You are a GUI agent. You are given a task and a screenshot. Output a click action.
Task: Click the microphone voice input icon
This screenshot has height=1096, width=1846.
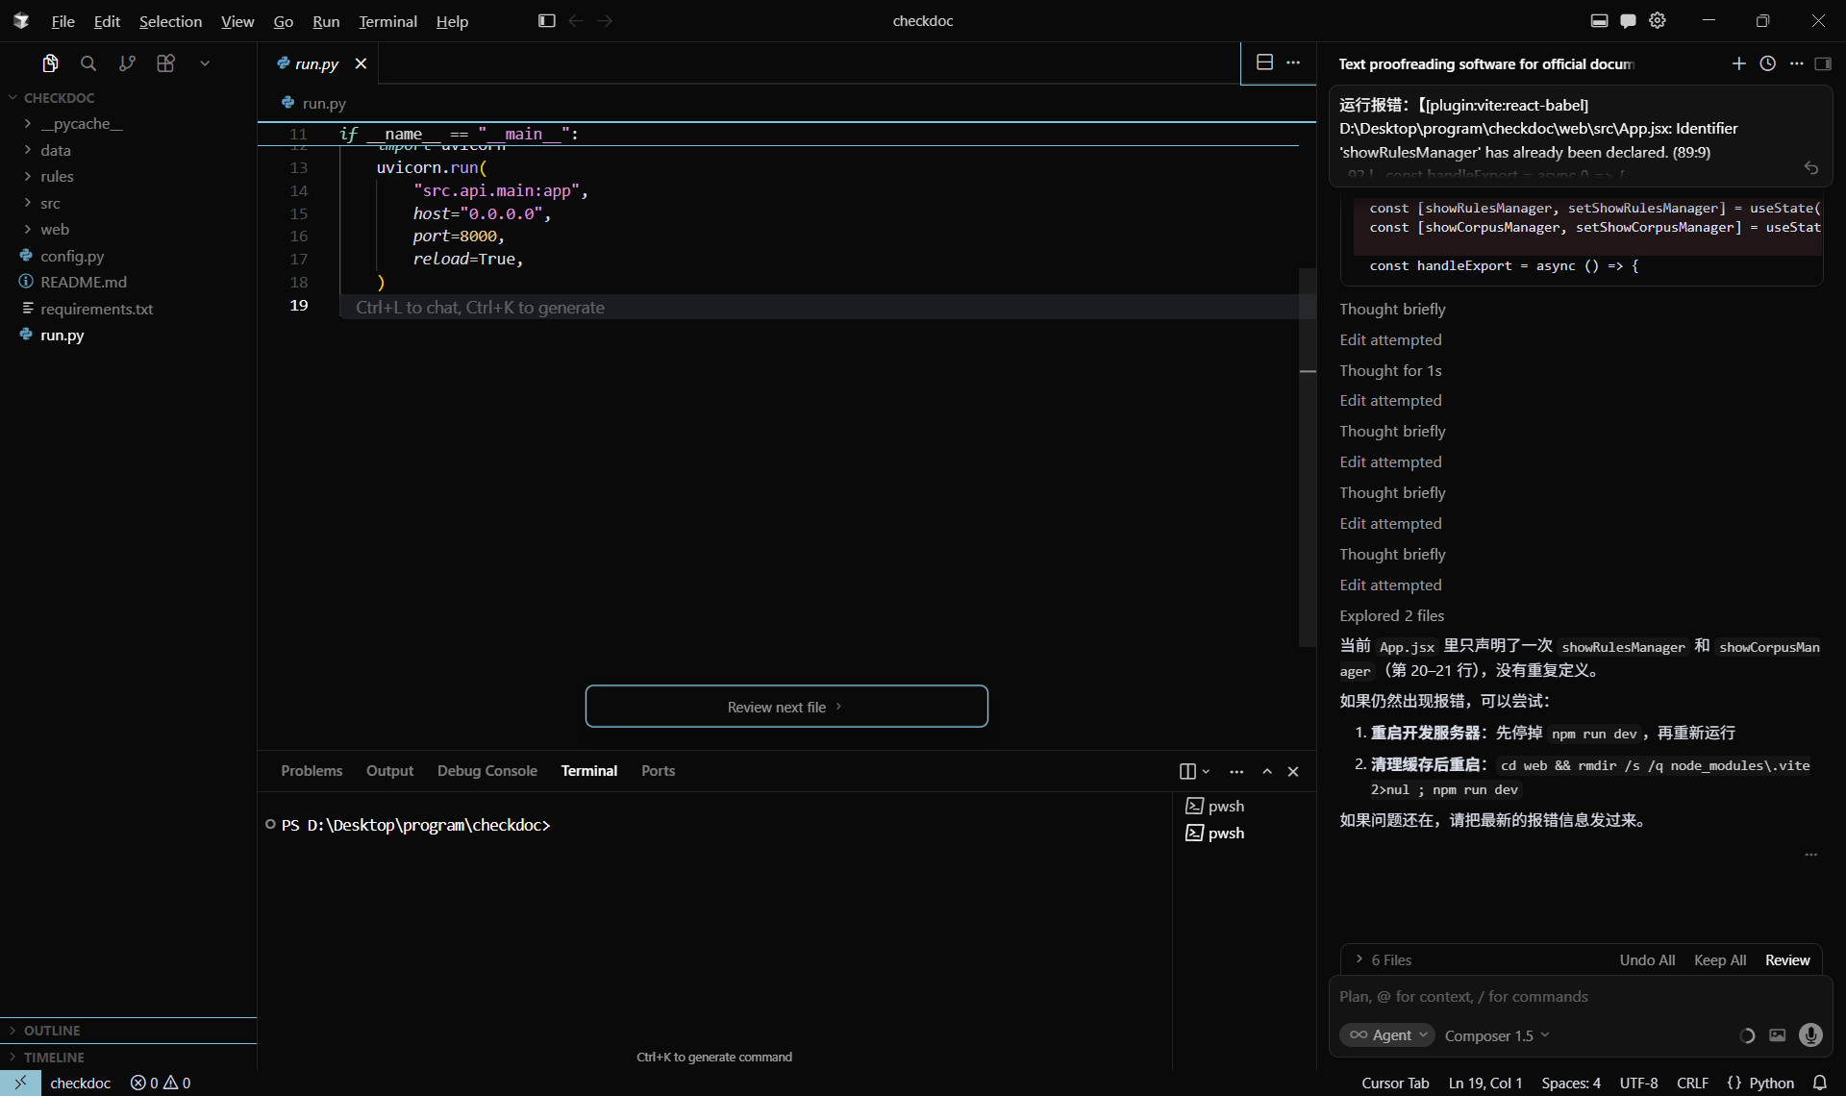1810,1034
